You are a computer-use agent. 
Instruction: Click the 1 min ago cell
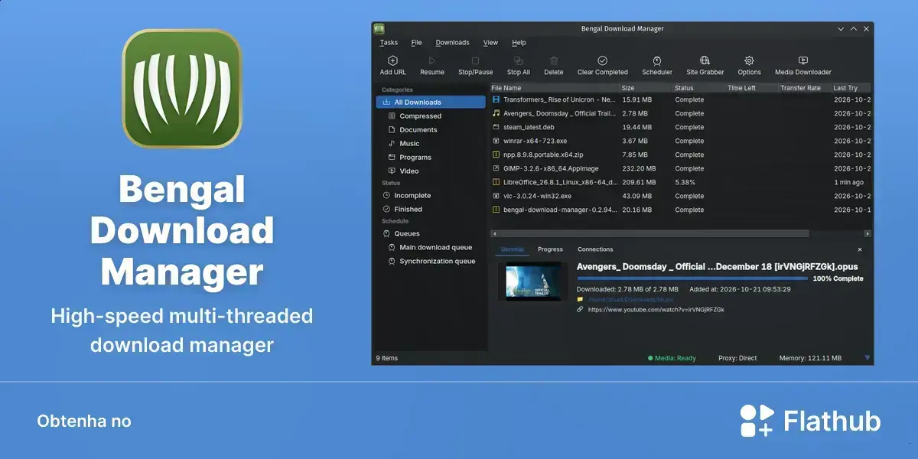(849, 182)
